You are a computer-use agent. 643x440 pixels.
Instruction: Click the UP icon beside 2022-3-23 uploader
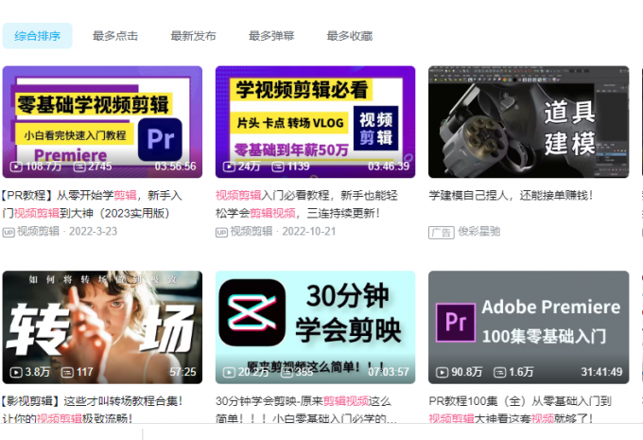pyautogui.click(x=9, y=233)
